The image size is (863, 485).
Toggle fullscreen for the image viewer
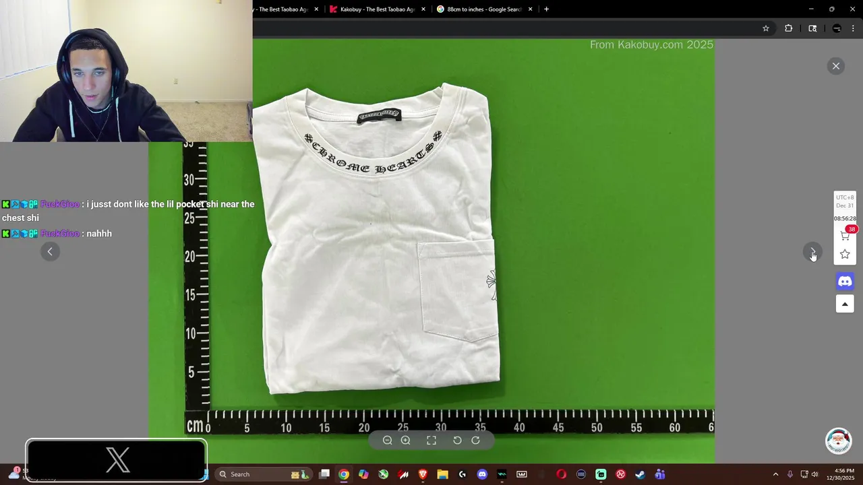(431, 441)
